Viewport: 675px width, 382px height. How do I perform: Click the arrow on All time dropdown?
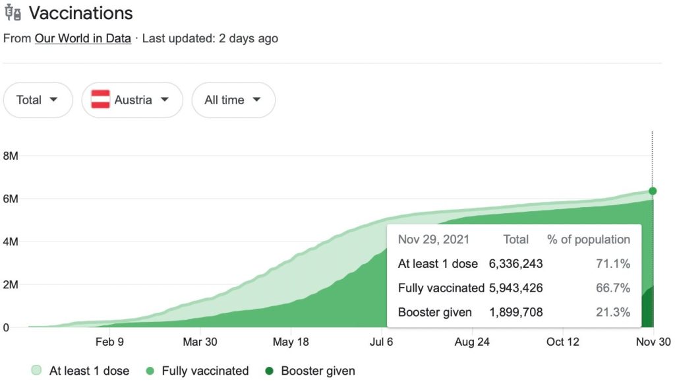click(x=256, y=100)
